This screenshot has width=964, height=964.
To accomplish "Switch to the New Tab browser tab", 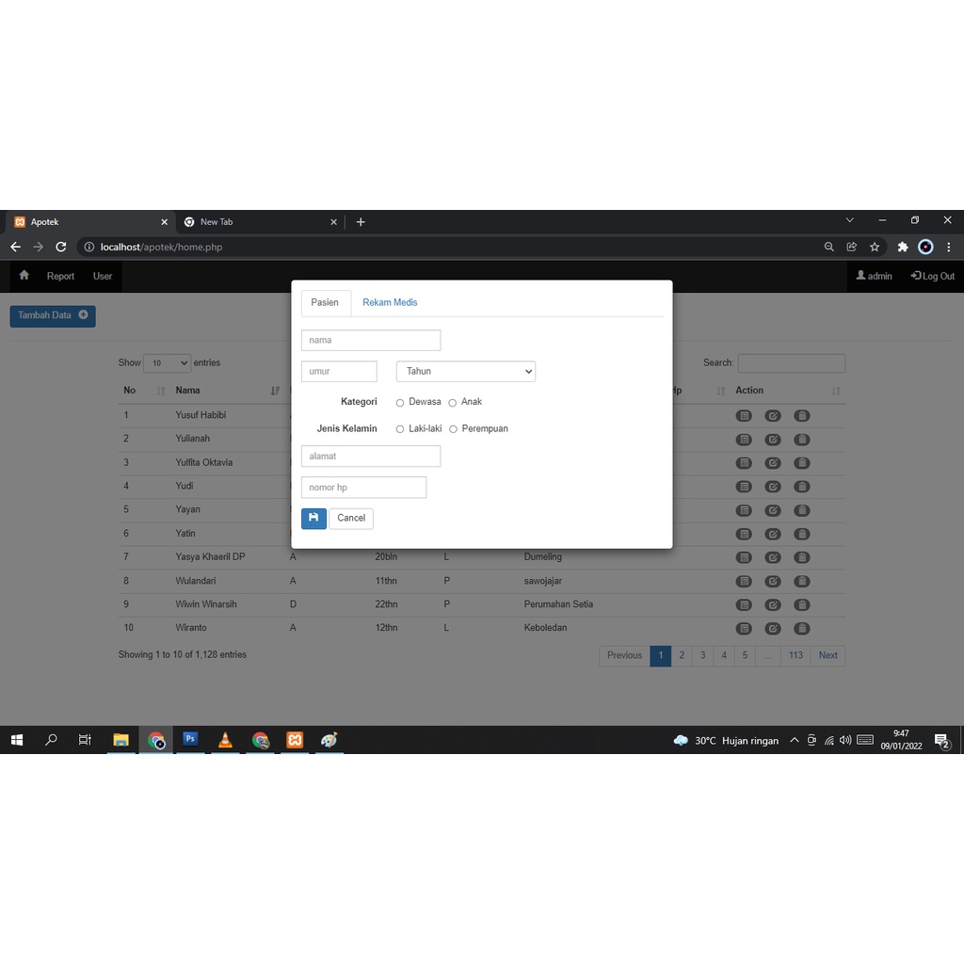I will tap(261, 222).
